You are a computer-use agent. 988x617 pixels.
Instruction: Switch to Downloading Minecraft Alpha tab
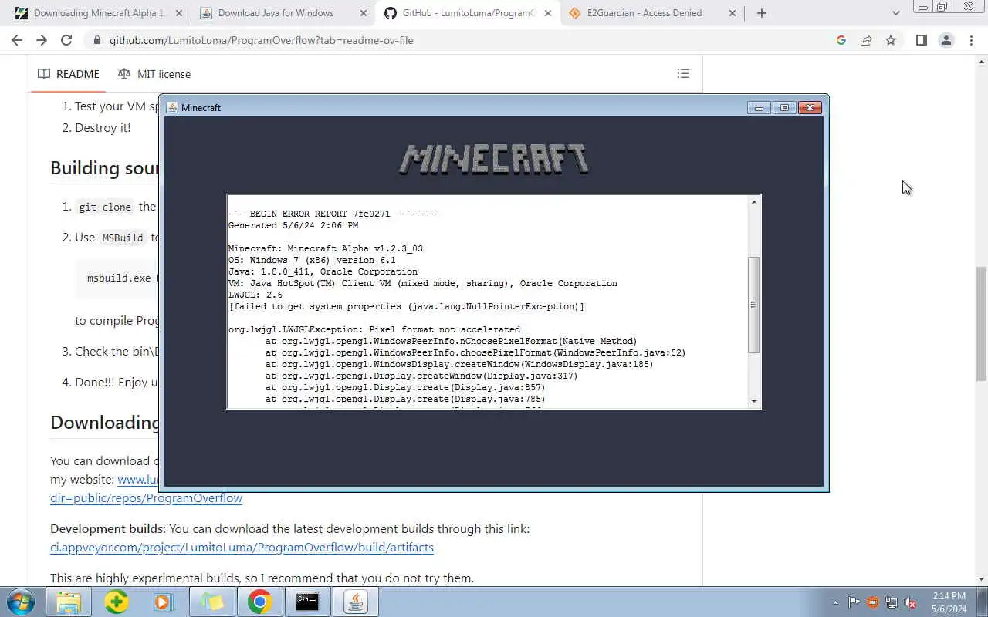tap(100, 13)
